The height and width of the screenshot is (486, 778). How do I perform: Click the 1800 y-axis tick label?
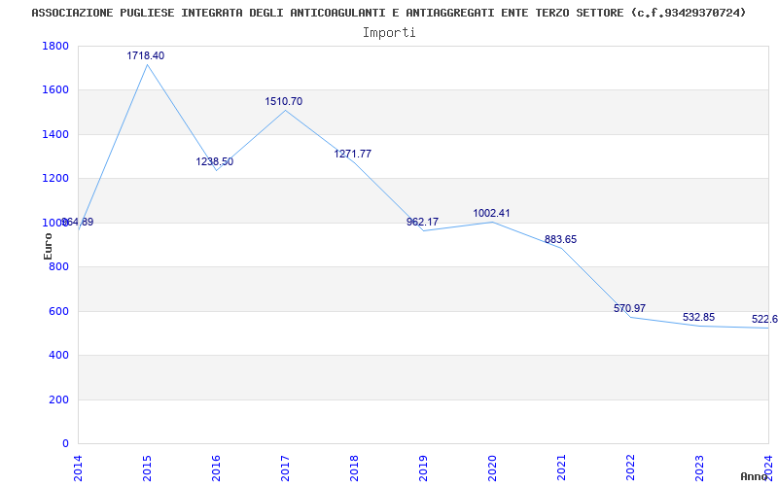55,46
